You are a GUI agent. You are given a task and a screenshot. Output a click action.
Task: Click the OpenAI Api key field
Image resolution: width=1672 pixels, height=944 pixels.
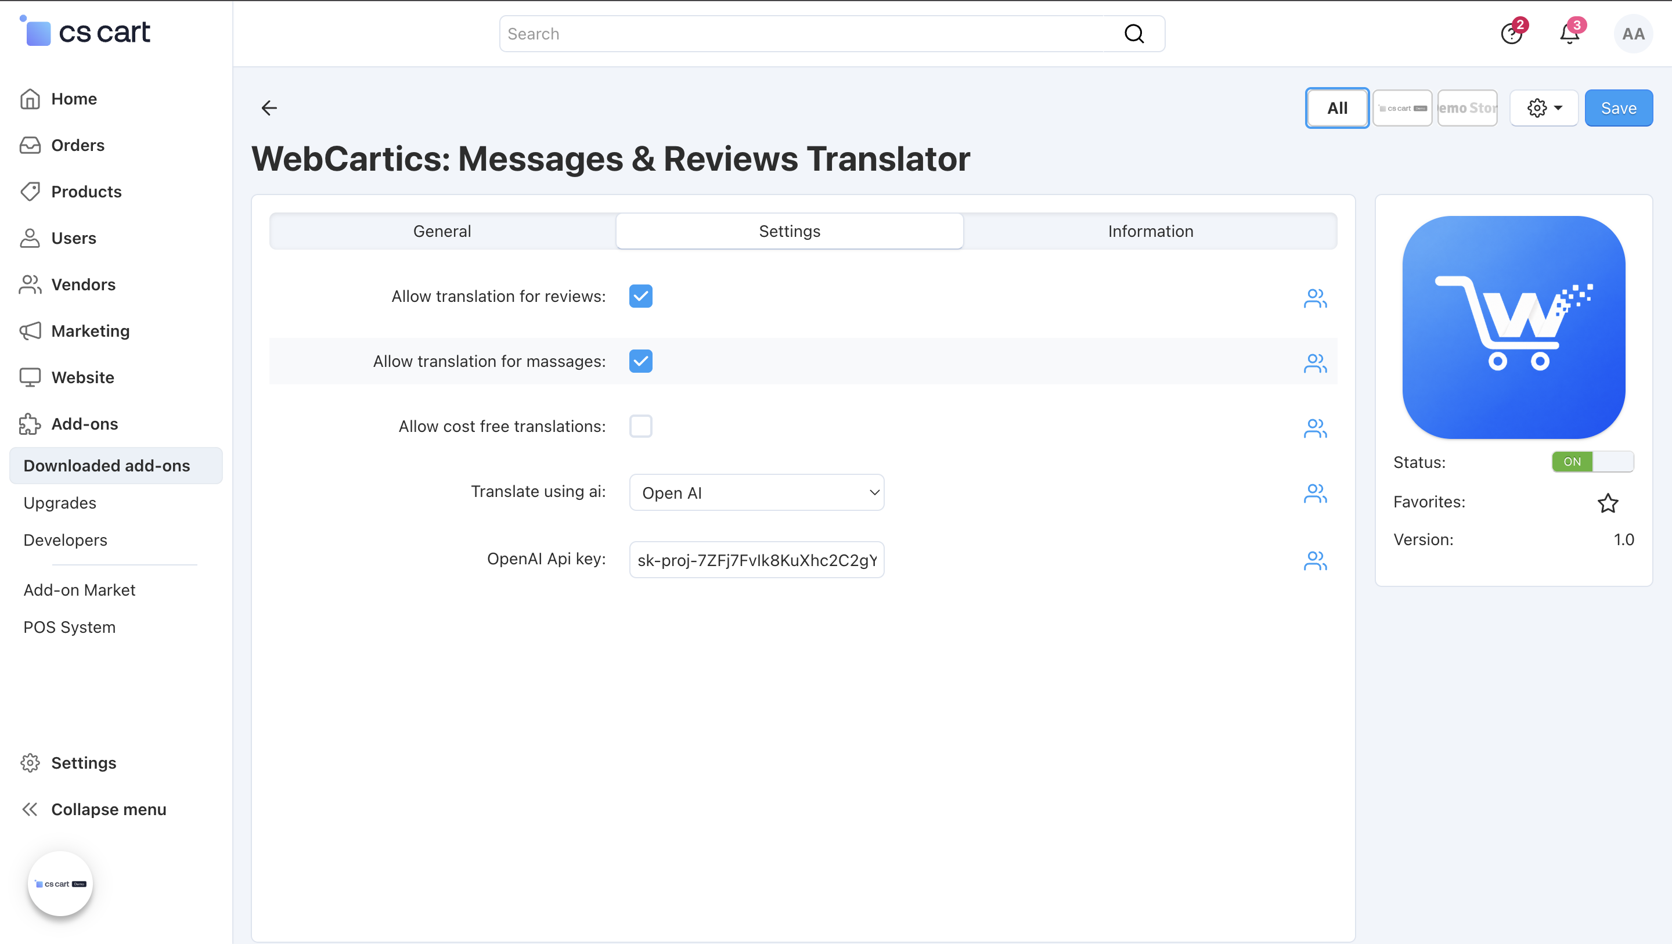(x=757, y=560)
